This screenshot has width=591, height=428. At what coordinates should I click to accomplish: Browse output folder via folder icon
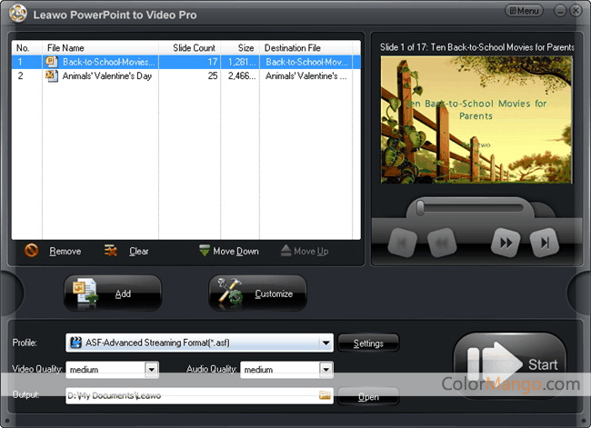(325, 395)
